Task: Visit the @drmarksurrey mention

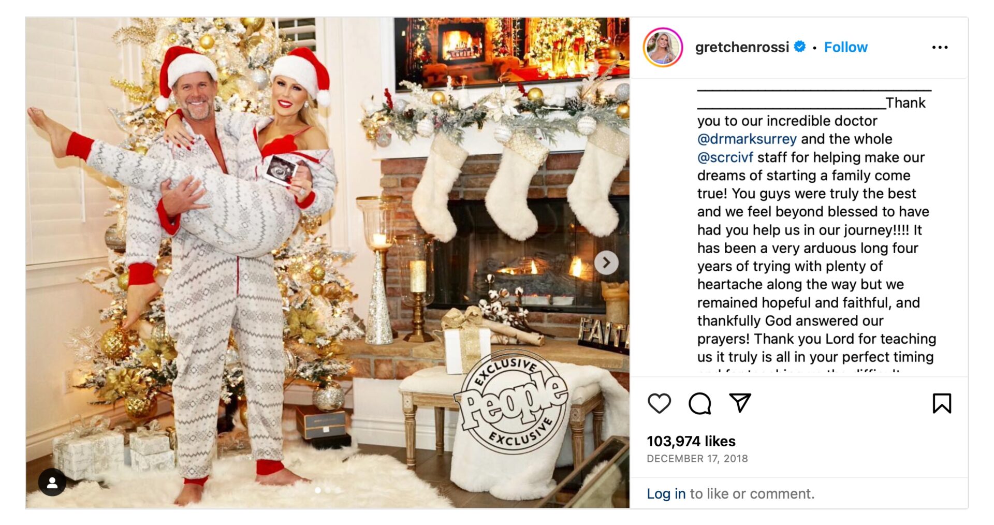Action: (747, 139)
